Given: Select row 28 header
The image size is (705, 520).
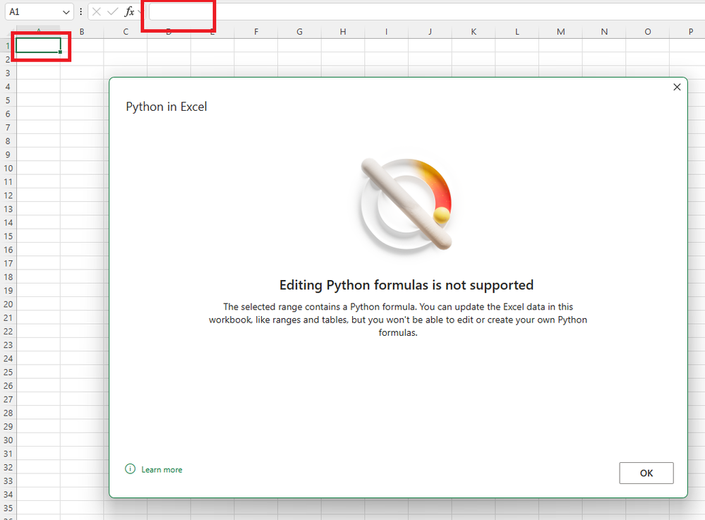Looking at the screenshot, I should (8, 413).
